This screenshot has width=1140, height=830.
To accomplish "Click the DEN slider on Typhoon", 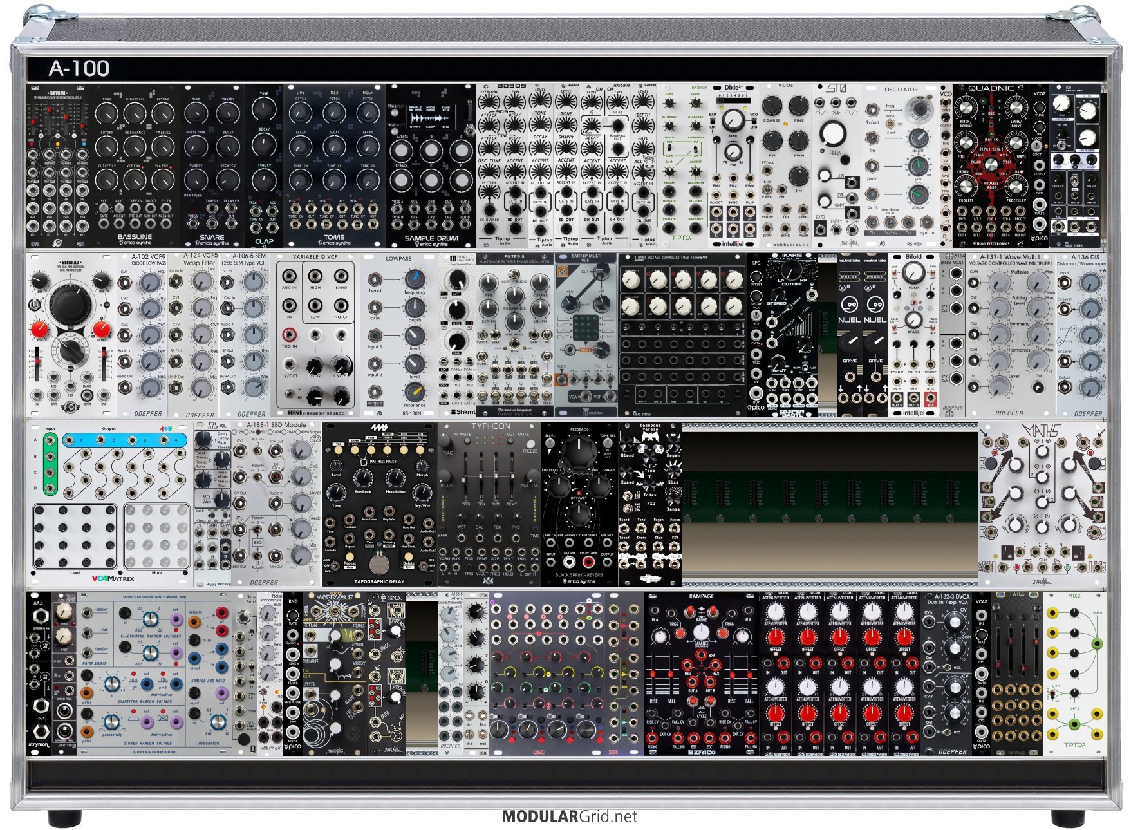I will tap(480, 476).
